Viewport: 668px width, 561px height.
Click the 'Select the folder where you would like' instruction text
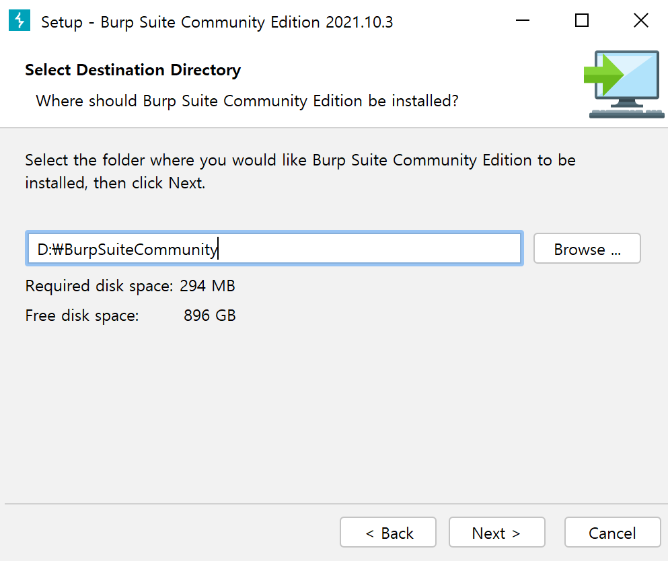click(300, 172)
